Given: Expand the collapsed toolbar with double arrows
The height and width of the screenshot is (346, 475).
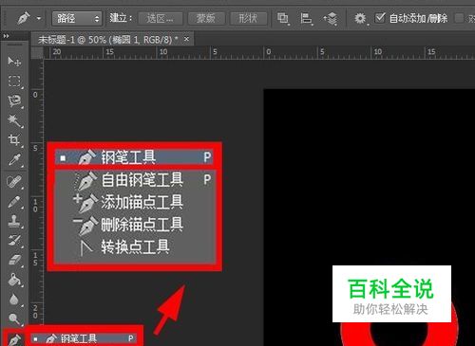Looking at the screenshot, I should point(6,36).
